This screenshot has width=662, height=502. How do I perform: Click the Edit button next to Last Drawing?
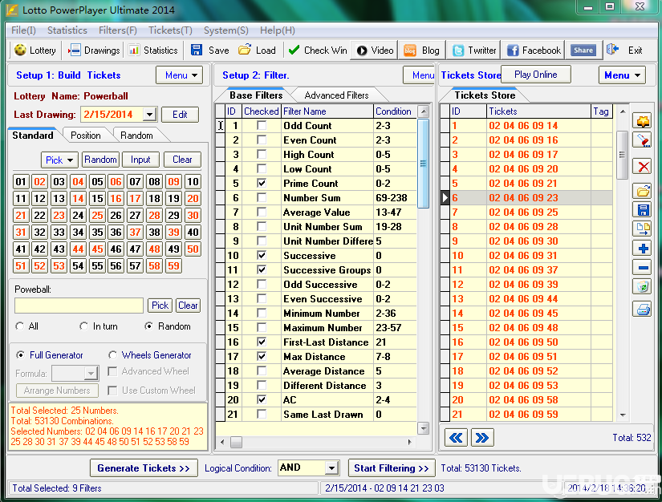tap(180, 115)
